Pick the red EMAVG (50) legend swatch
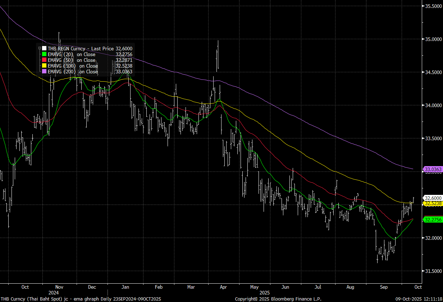 (x=44, y=60)
